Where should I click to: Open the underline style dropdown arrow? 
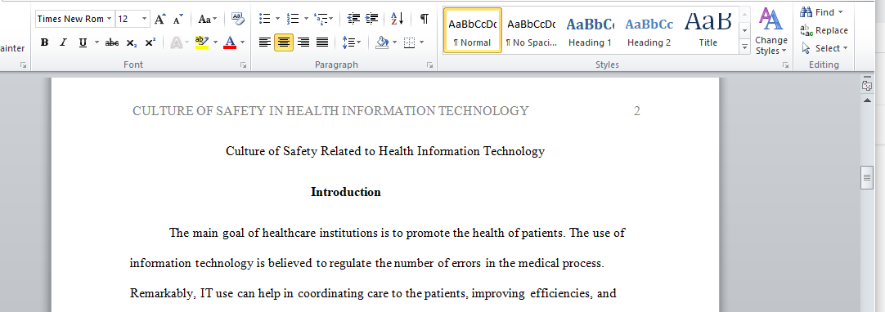[x=97, y=42]
